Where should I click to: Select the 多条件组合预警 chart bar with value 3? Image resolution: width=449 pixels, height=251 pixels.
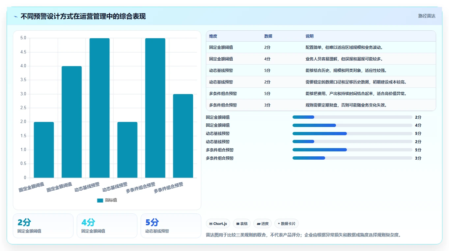(183, 136)
